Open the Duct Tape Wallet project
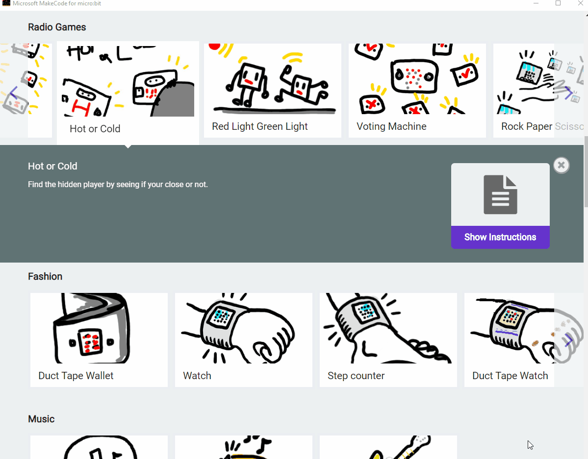The image size is (588, 459). point(99,340)
